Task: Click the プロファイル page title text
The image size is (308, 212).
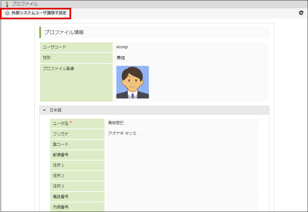Action: [25, 4]
